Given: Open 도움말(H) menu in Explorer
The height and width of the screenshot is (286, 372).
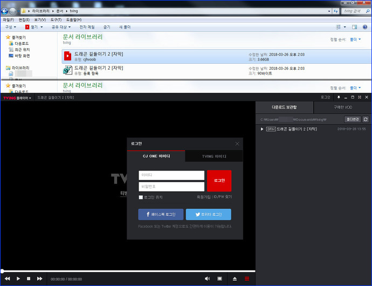Looking at the screenshot, I should [74, 20].
